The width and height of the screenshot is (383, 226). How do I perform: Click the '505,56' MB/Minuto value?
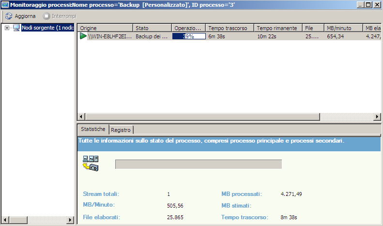175,206
